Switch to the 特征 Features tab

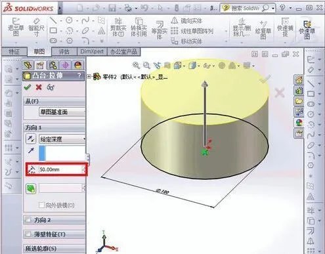click(14, 52)
